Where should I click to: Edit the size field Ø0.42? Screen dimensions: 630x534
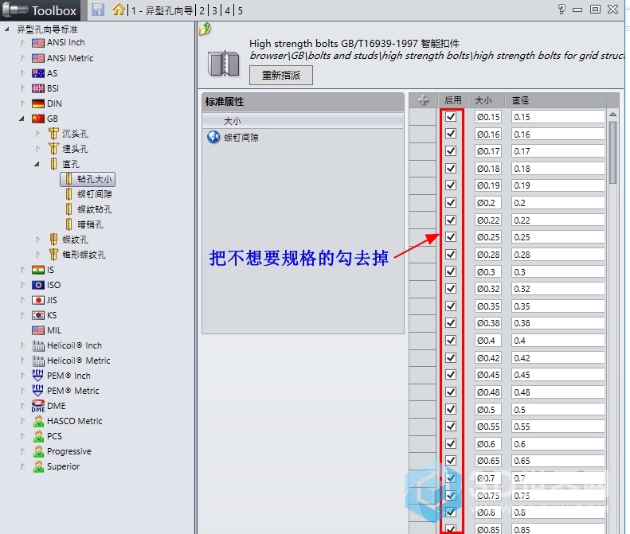point(487,358)
